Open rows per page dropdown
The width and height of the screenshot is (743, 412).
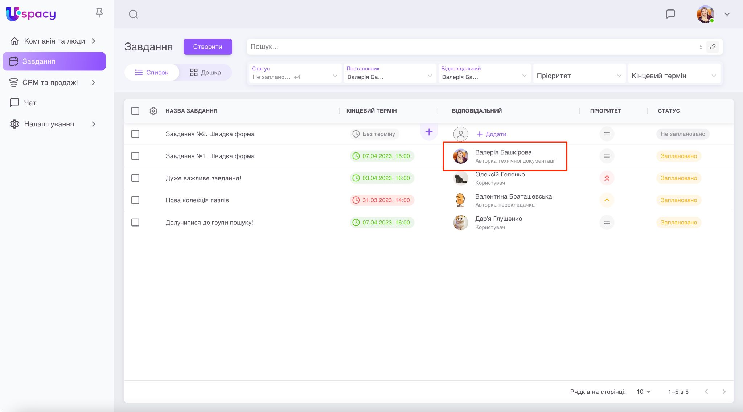644,392
